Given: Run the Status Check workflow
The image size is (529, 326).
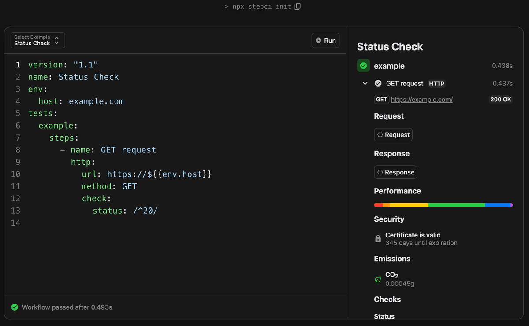Looking at the screenshot, I should [326, 41].
